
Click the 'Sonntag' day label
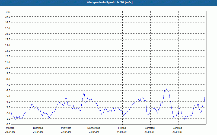point(177,128)
